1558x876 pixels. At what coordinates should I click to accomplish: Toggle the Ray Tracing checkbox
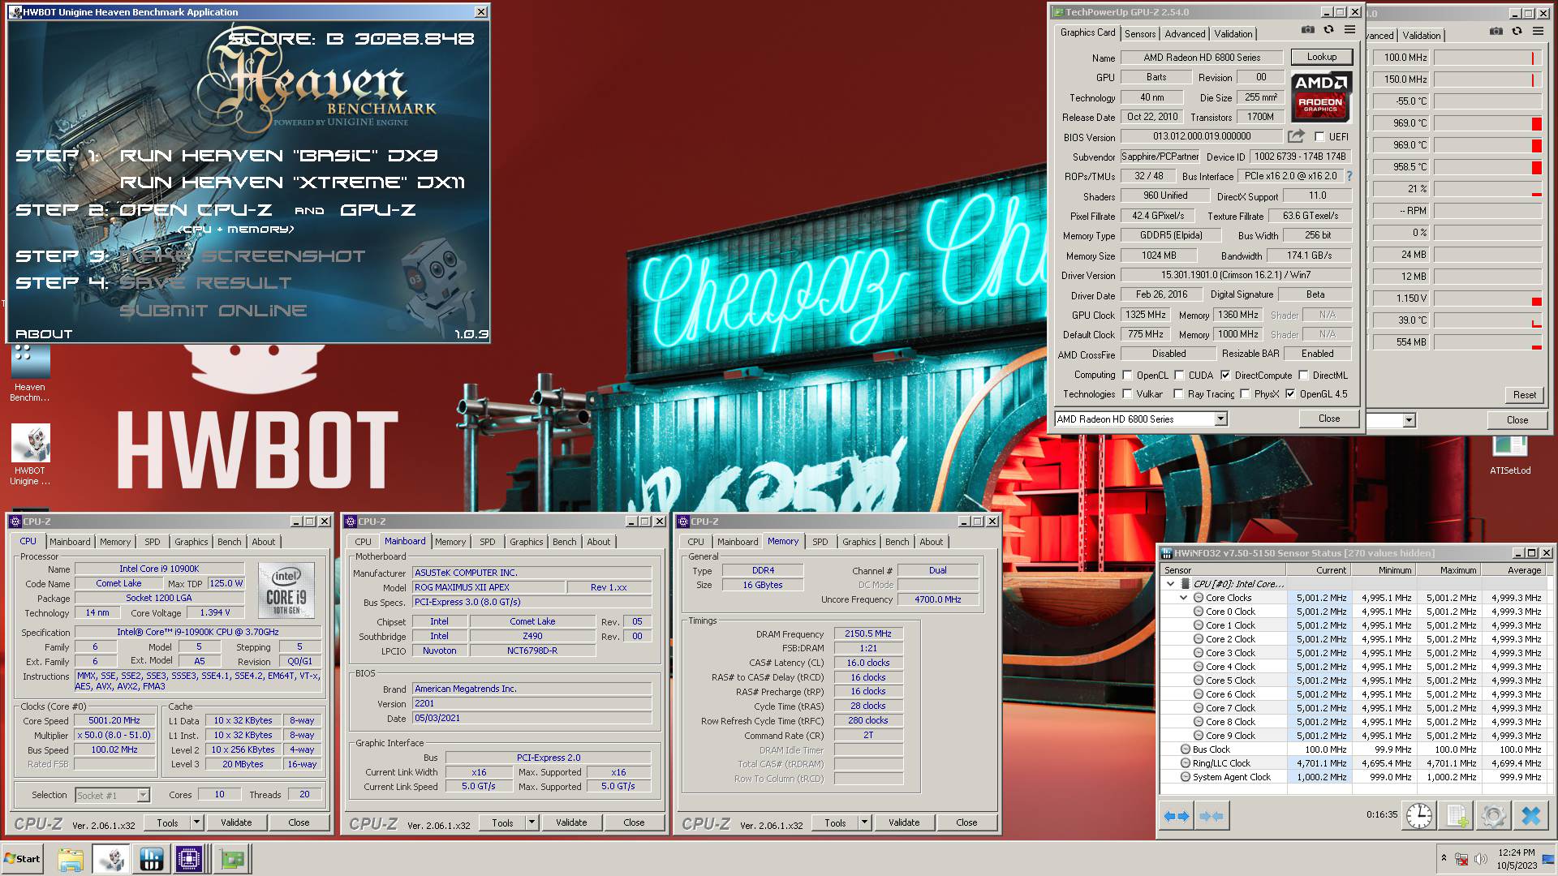[1178, 394]
